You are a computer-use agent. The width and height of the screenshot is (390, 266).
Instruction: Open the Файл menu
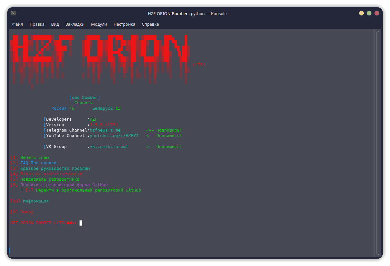tap(18, 24)
